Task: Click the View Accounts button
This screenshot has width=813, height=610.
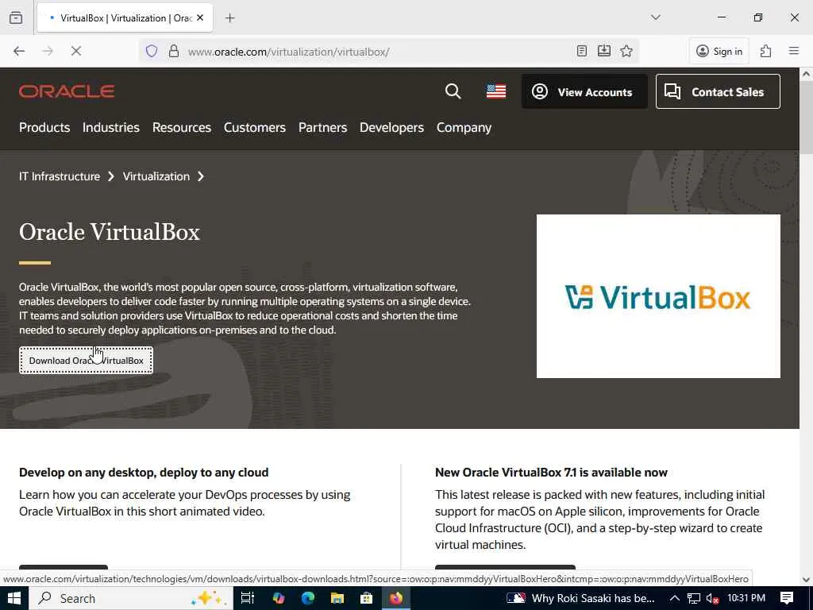Action: pos(584,91)
